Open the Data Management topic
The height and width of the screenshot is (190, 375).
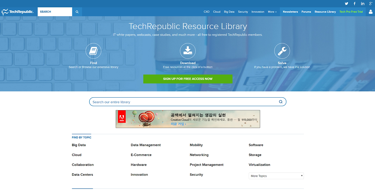pos(146,145)
